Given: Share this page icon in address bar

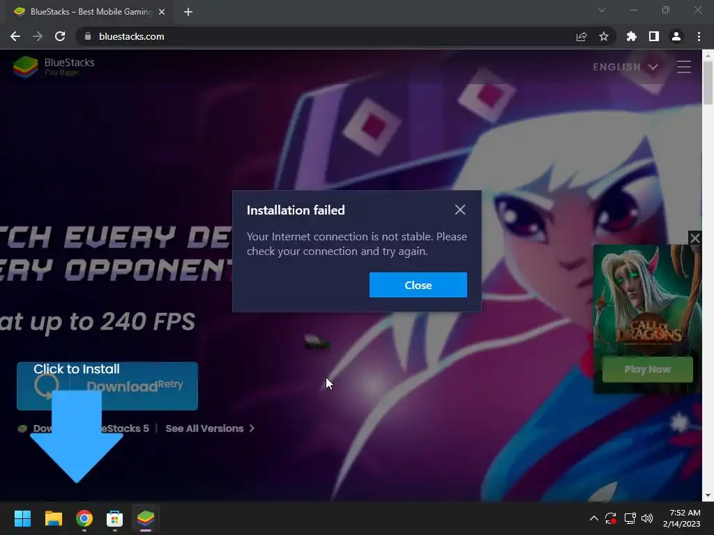Looking at the screenshot, I should tap(582, 36).
